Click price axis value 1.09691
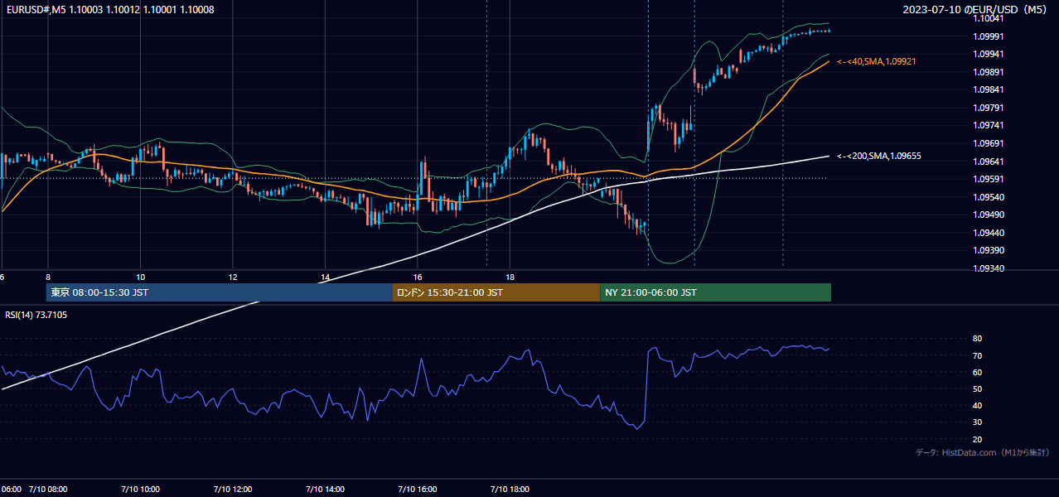The image size is (1059, 497). tap(988, 143)
